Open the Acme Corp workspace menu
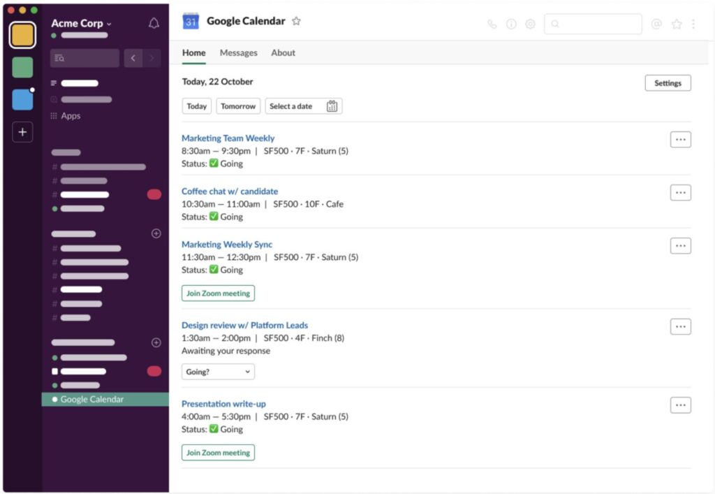Viewport: 715px width, 494px height. pyautogui.click(x=81, y=23)
